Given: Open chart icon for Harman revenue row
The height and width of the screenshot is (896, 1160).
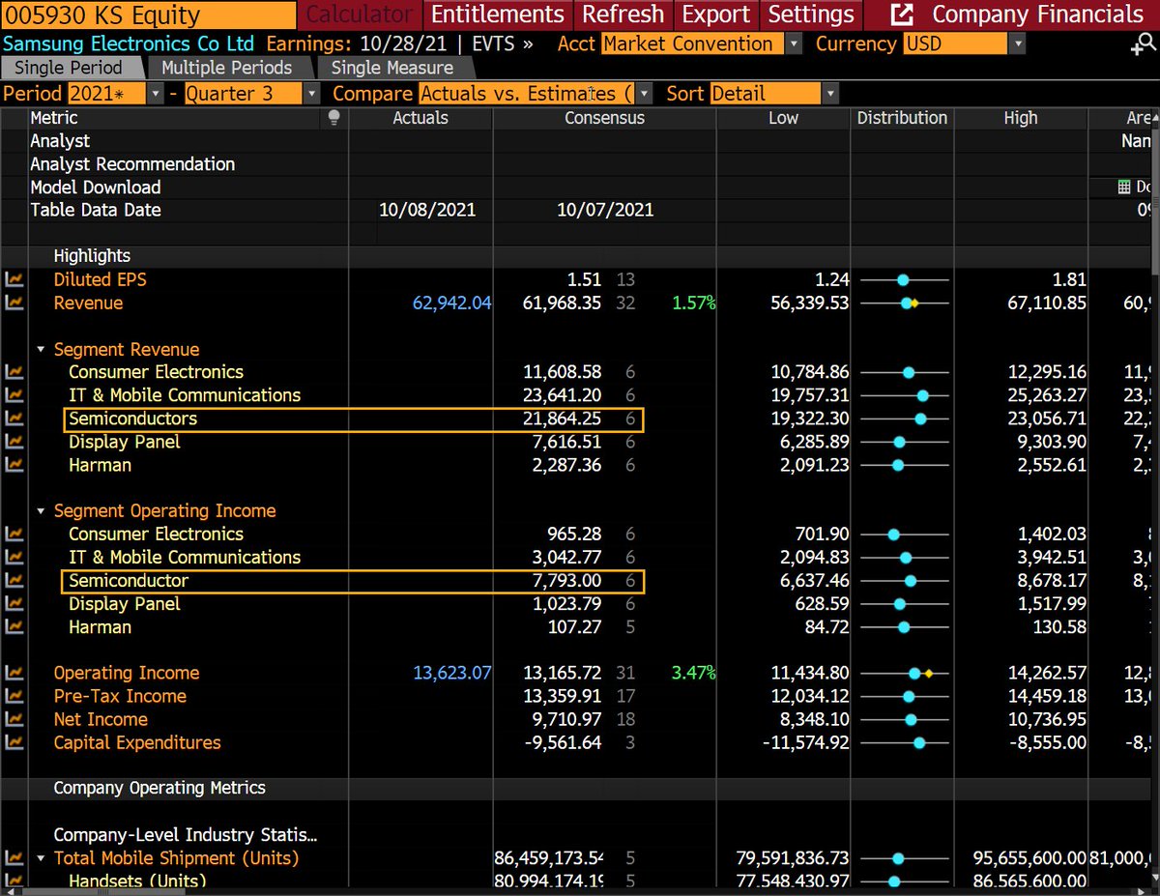Looking at the screenshot, I should click(x=14, y=465).
